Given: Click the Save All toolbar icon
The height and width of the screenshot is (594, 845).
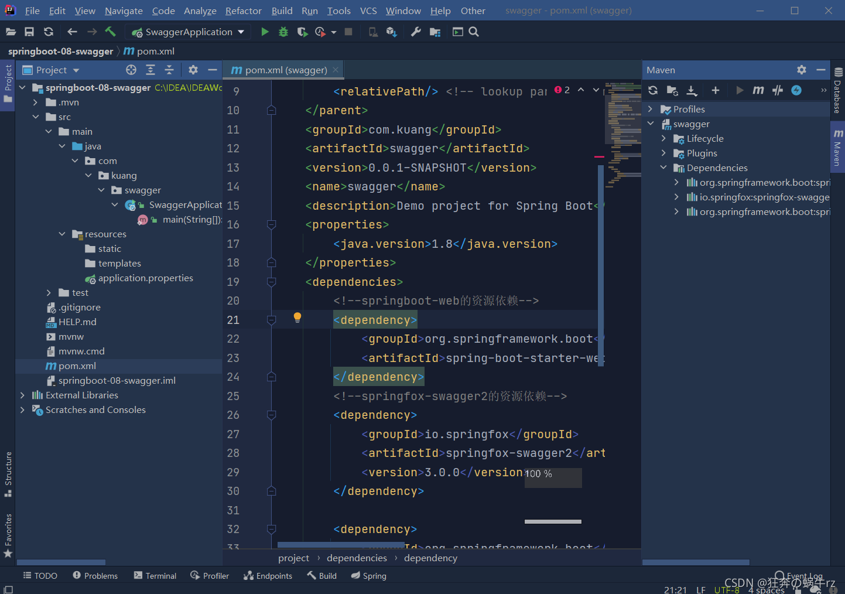Looking at the screenshot, I should [29, 32].
